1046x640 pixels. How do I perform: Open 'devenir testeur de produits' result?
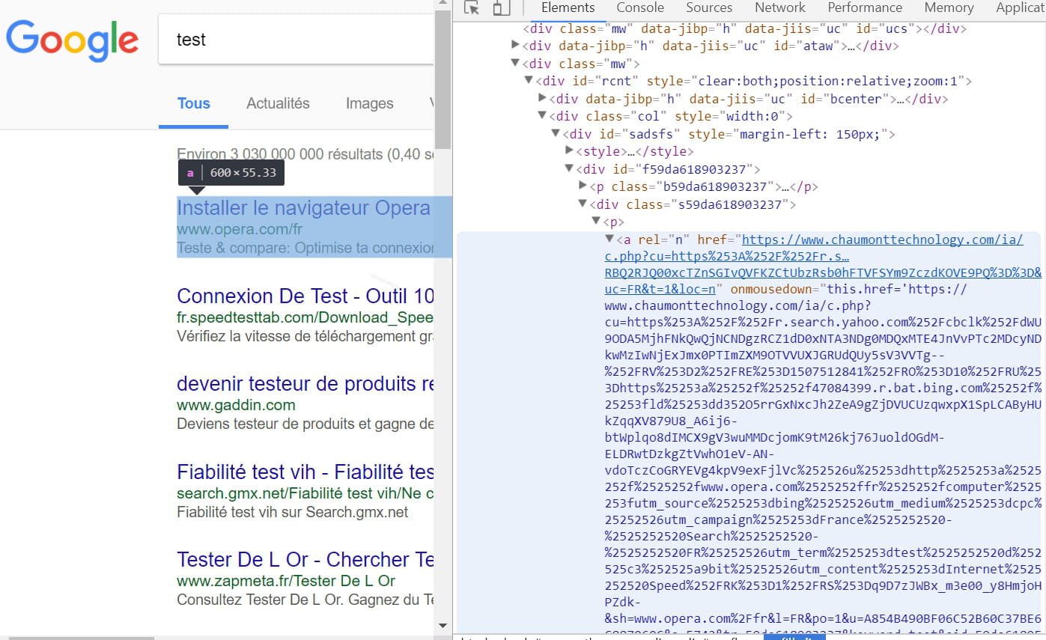(x=305, y=384)
